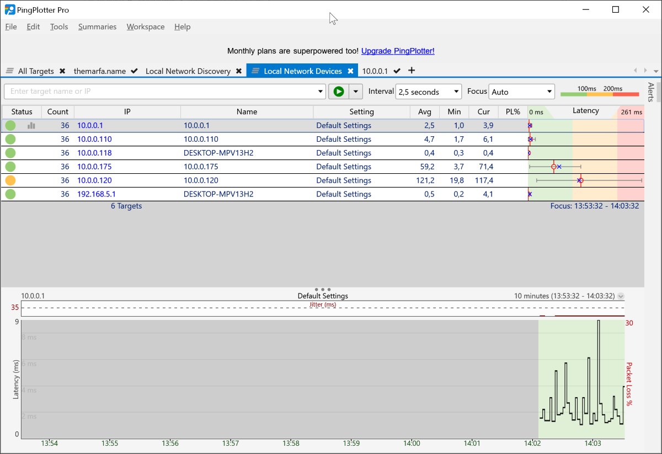This screenshot has width=662, height=454.
Task: Click the green status dot for 10.0.0.110
Action: point(10,139)
